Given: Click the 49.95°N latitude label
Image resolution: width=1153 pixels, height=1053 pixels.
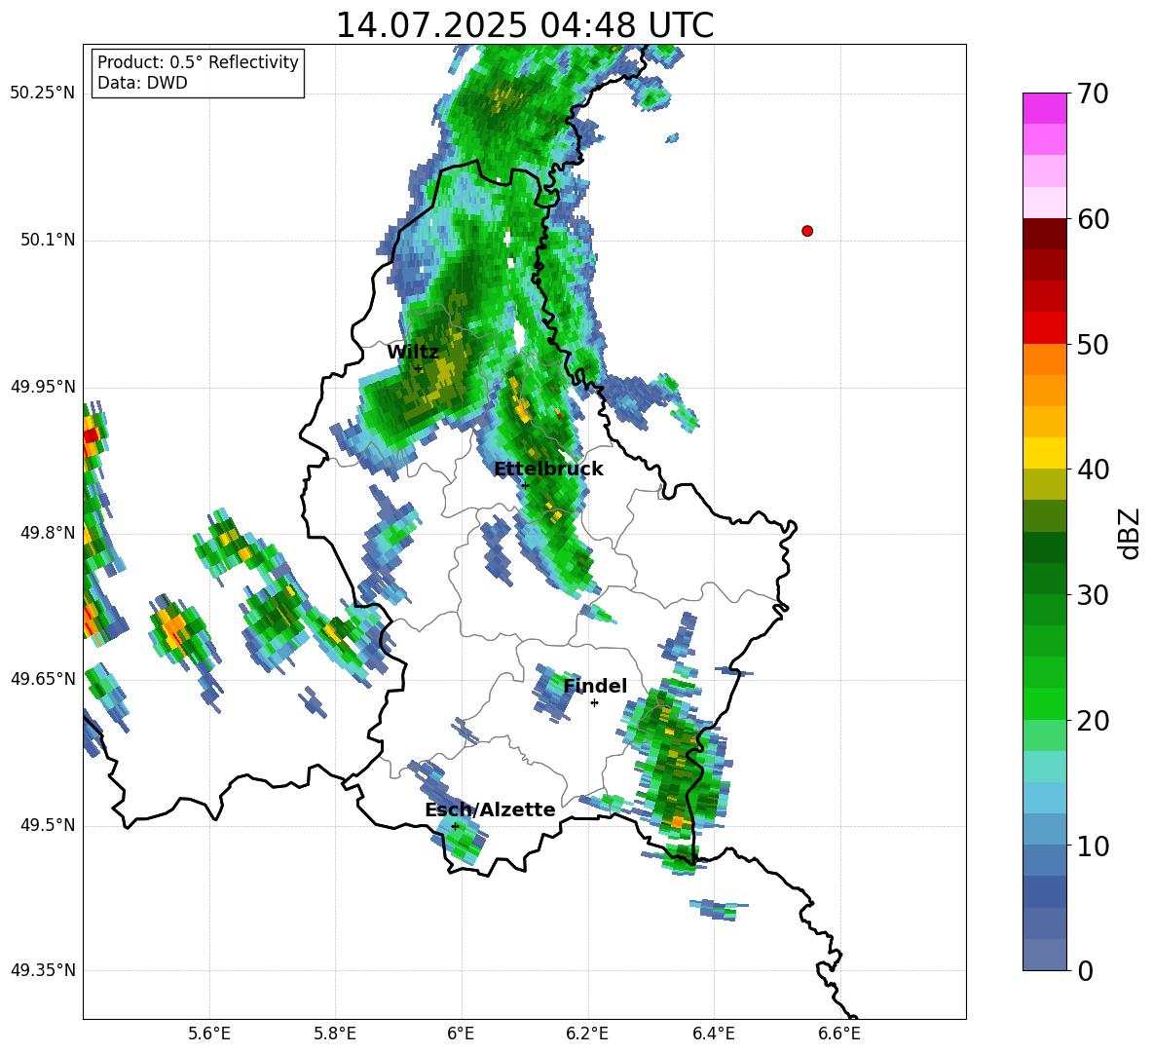Looking at the screenshot, I should [x=43, y=387].
